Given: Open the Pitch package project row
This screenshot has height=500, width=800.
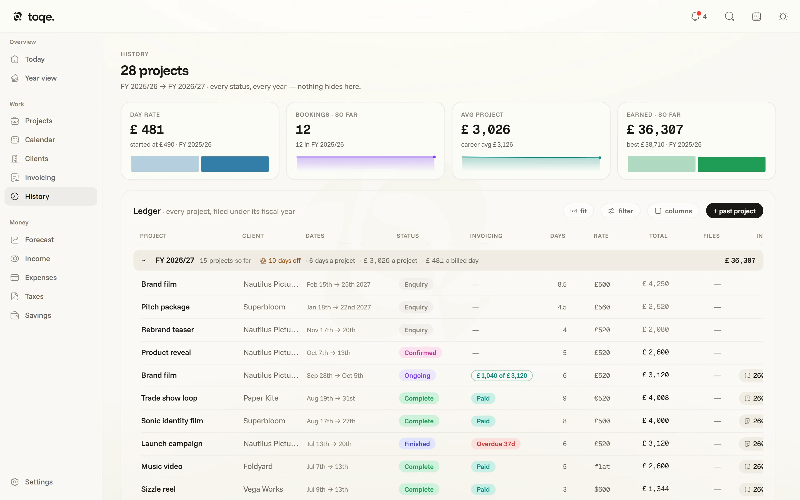Looking at the screenshot, I should click(452, 307).
